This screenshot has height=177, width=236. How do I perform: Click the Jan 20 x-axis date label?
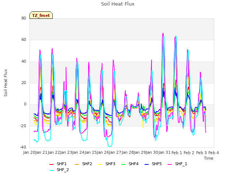pyautogui.click(x=29, y=152)
